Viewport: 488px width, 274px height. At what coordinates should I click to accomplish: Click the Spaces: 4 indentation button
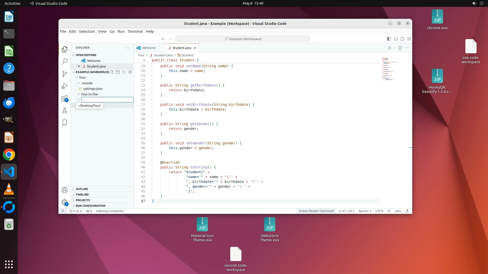(364, 211)
